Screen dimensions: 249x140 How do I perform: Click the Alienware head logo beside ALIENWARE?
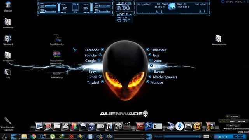(x=146, y=114)
